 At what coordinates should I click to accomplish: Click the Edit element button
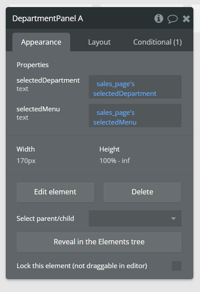pyautogui.click(x=55, y=192)
